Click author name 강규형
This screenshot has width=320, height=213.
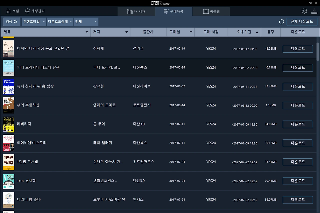[x=98, y=86]
